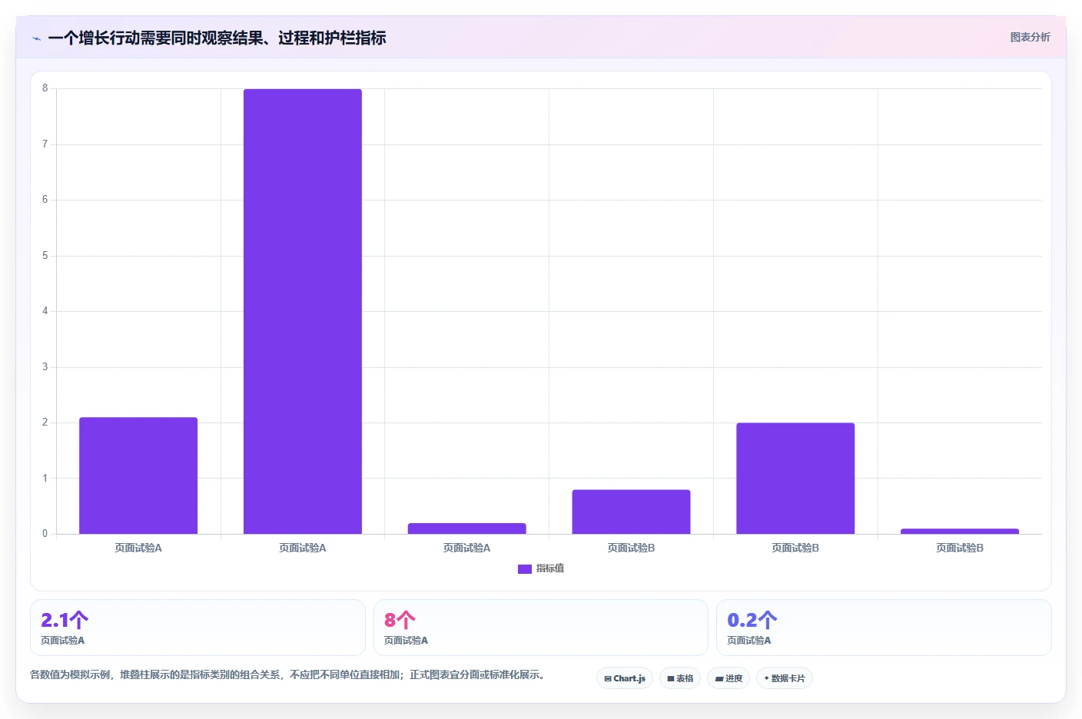The height and width of the screenshot is (719, 1082).
Task: Click the y-axis label 8
Action: pyautogui.click(x=45, y=88)
